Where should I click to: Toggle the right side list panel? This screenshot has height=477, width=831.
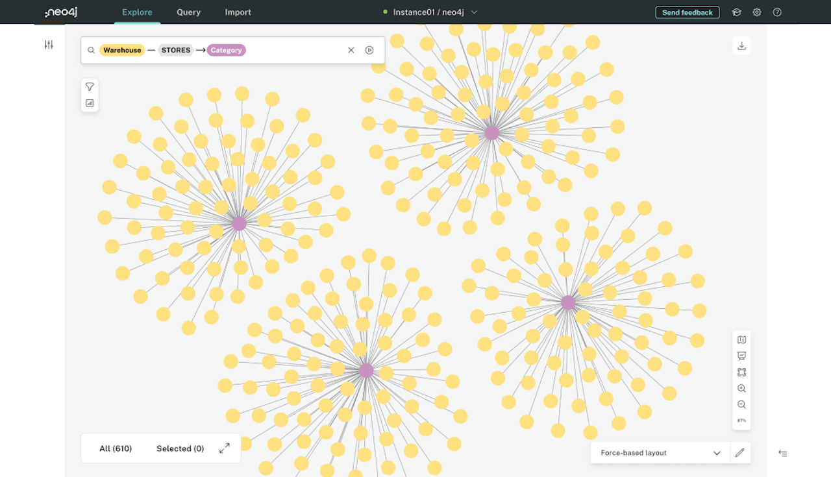point(783,453)
